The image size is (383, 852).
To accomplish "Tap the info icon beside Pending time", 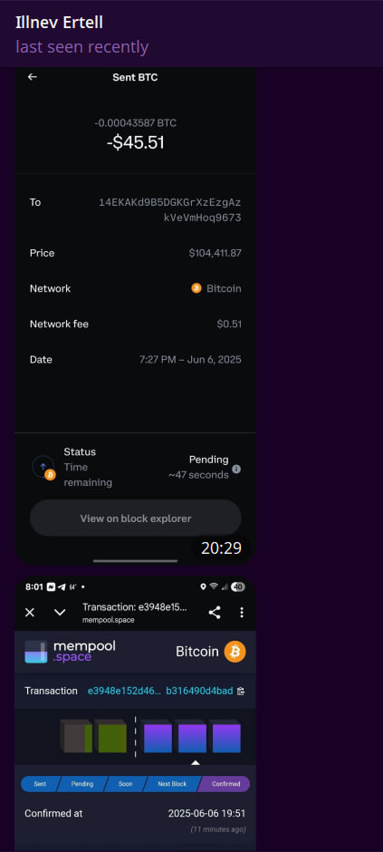I will (236, 469).
